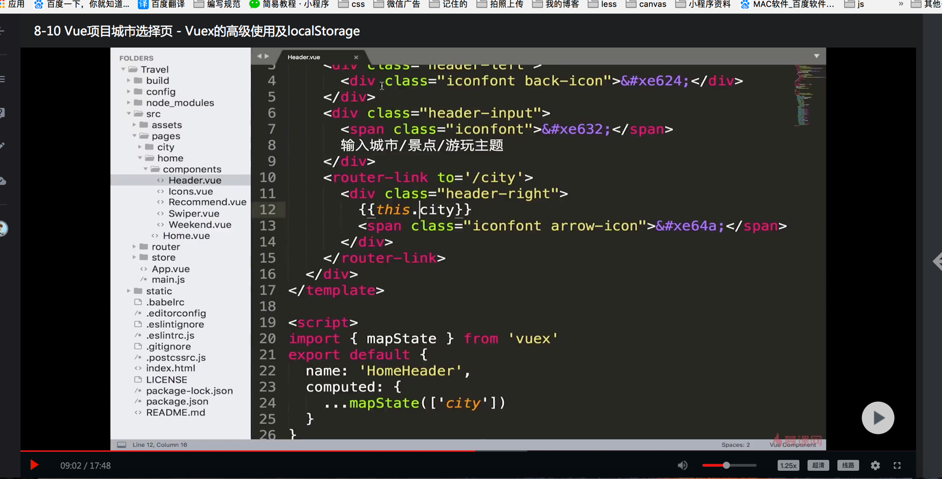Show more bookmarks chevron
942x479 pixels.
[x=901, y=4]
